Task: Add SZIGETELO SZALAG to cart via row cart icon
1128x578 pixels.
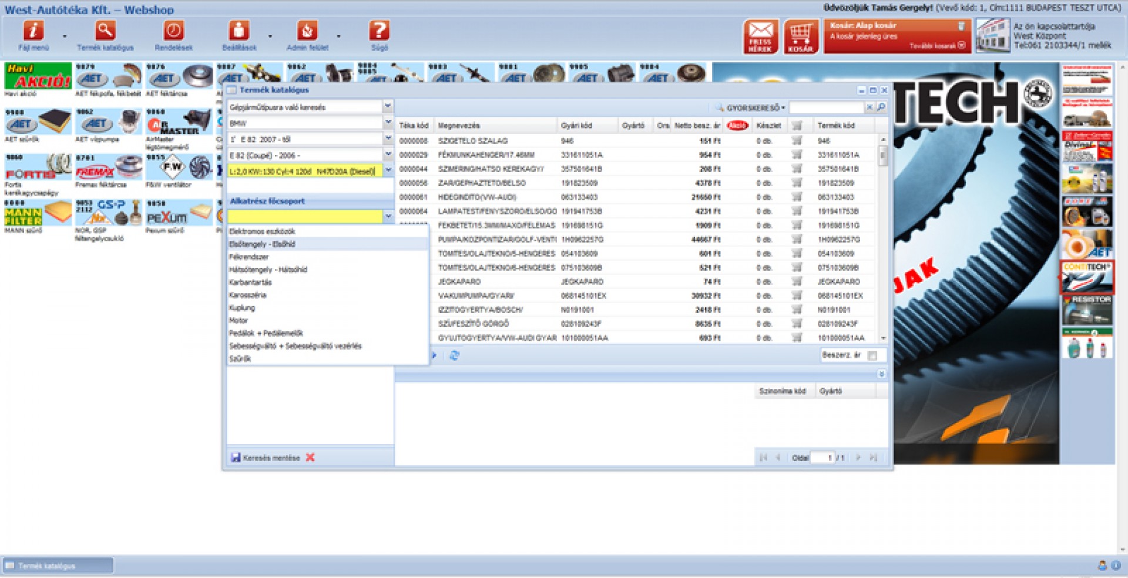Action: coord(797,140)
